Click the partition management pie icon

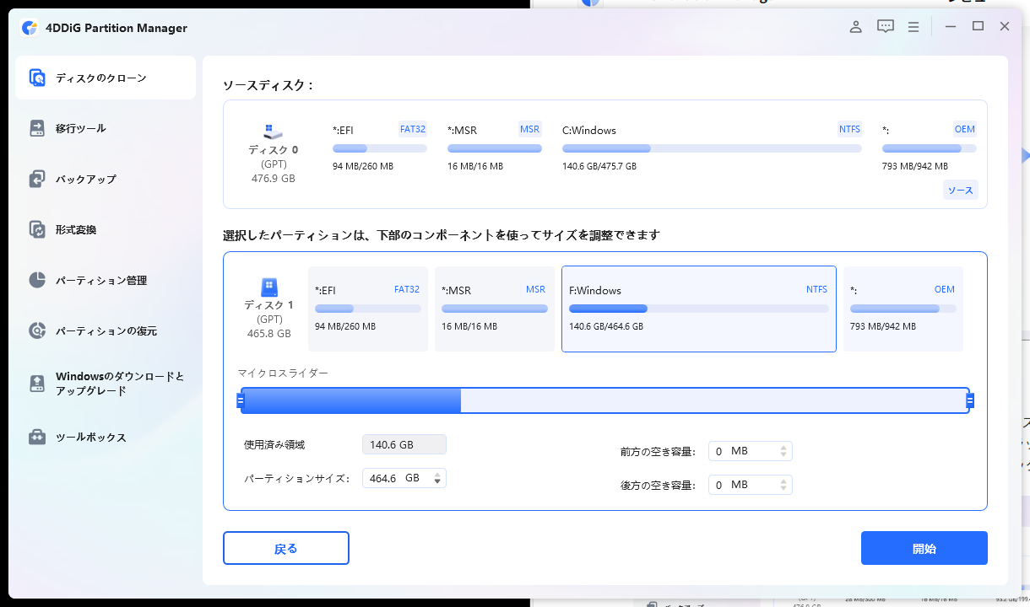37,280
